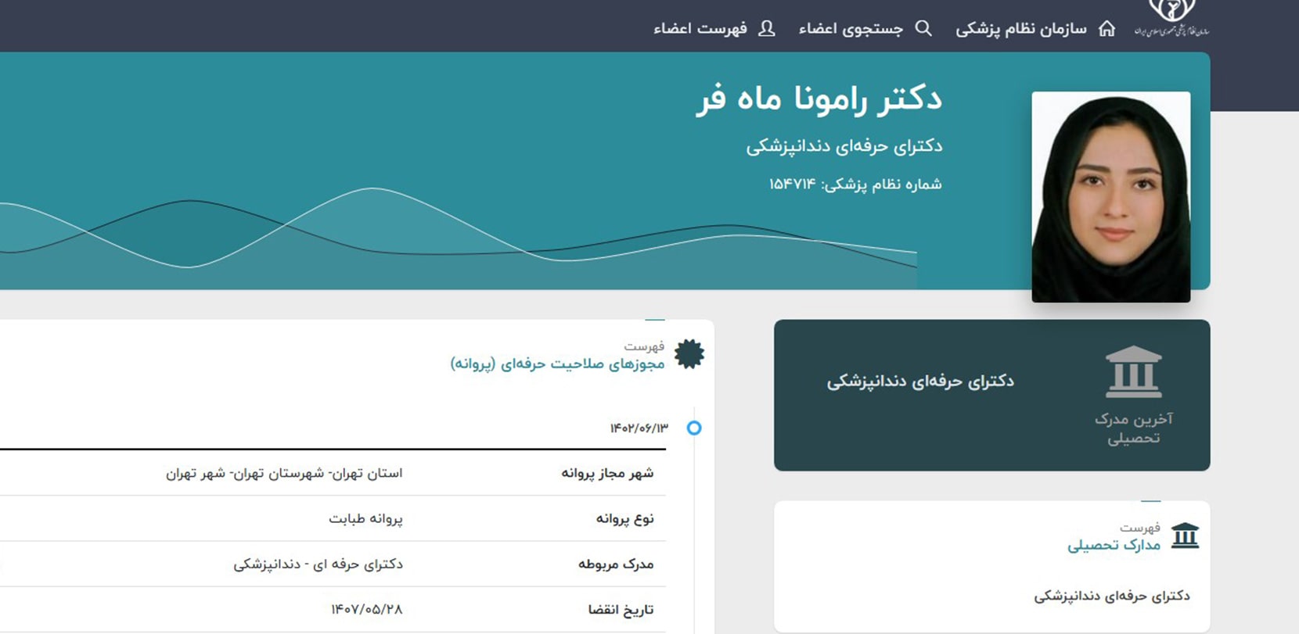
Task: Click the medical council logo at top right
Action: pyautogui.click(x=1171, y=19)
